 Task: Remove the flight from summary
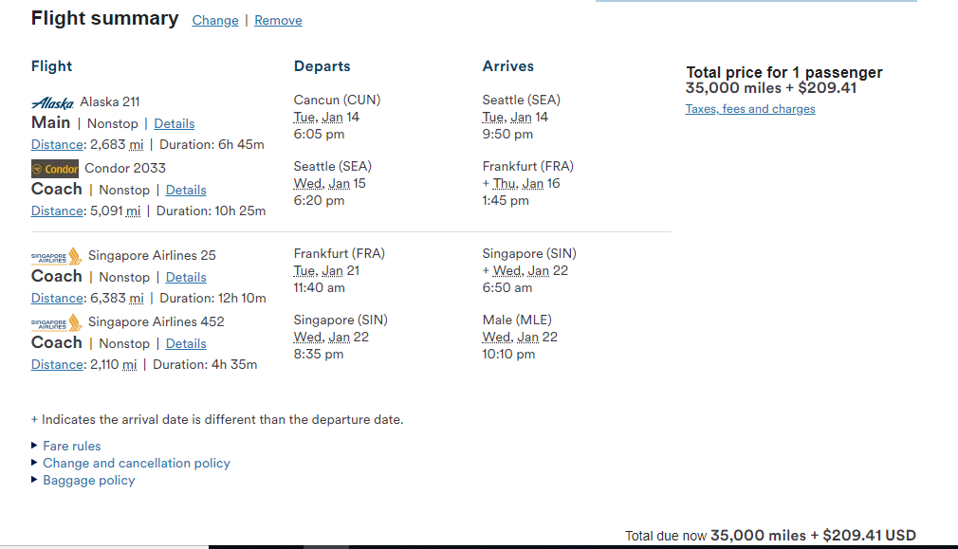278,20
